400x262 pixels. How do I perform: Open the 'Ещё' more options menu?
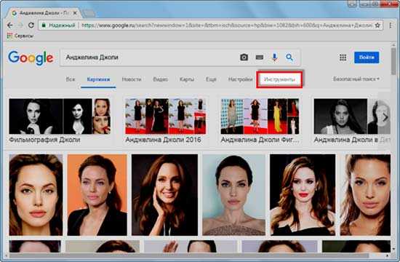point(211,79)
